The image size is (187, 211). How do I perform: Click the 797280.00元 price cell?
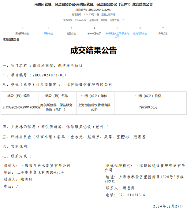click(x=148, y=107)
